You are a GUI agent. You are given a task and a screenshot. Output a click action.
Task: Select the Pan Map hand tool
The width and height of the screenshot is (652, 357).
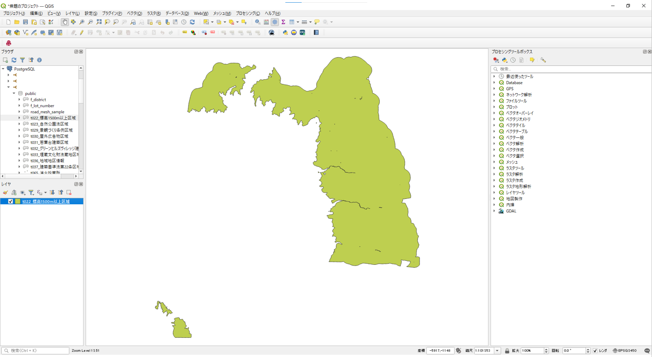coord(65,22)
